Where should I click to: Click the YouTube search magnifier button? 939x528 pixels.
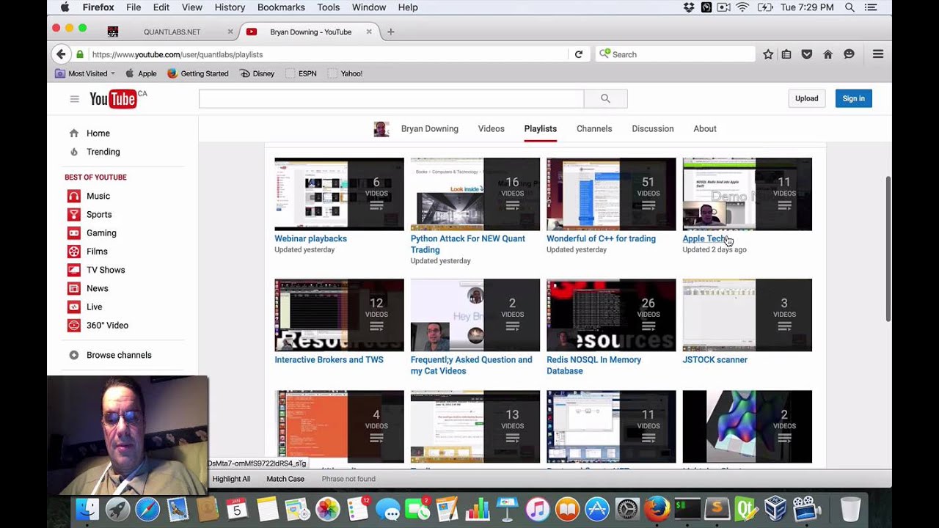tap(605, 98)
